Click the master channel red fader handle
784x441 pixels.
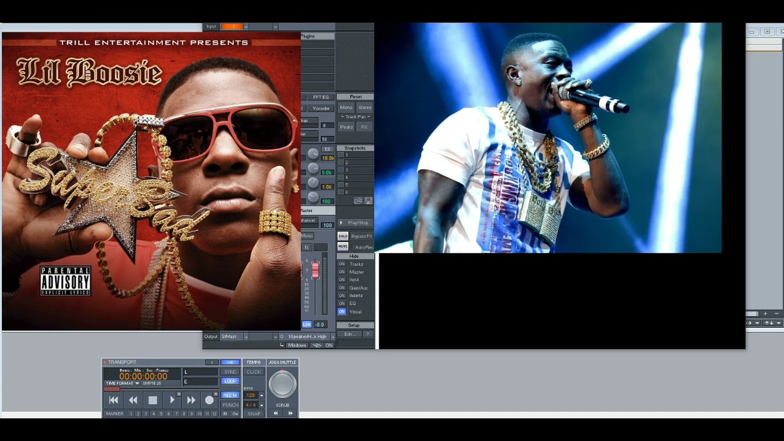coord(315,269)
